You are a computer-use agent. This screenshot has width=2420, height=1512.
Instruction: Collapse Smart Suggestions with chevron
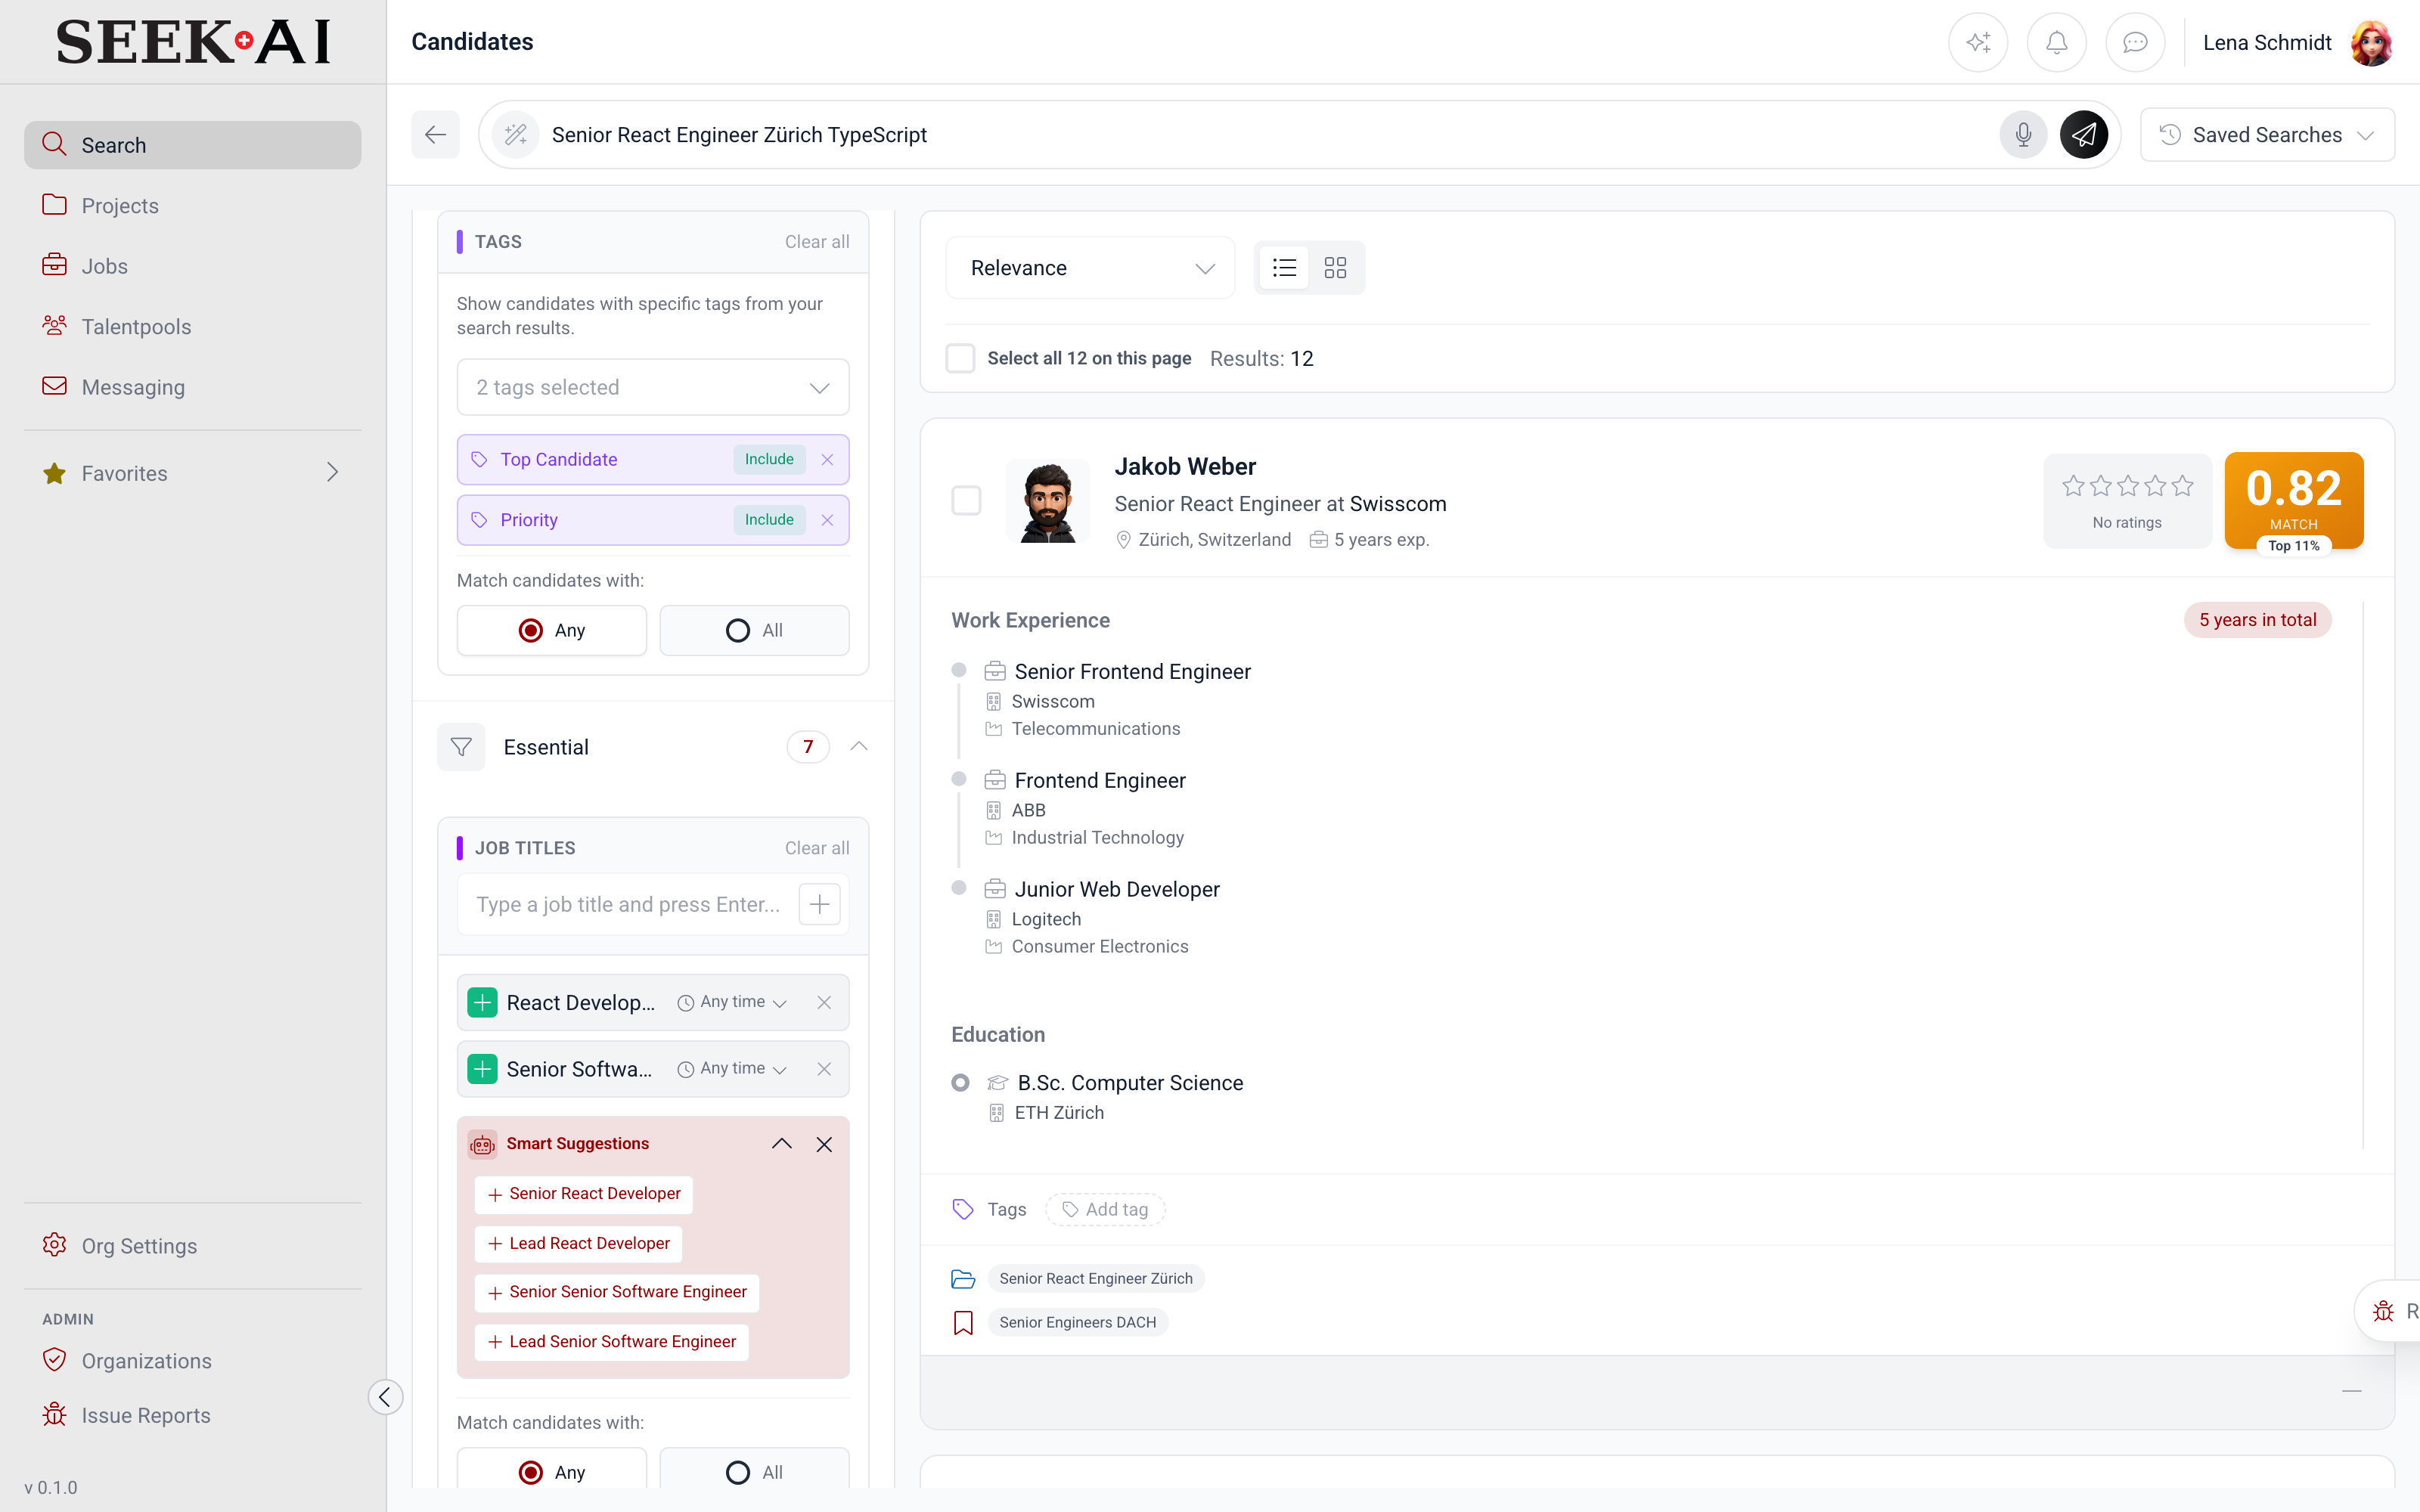point(781,1144)
